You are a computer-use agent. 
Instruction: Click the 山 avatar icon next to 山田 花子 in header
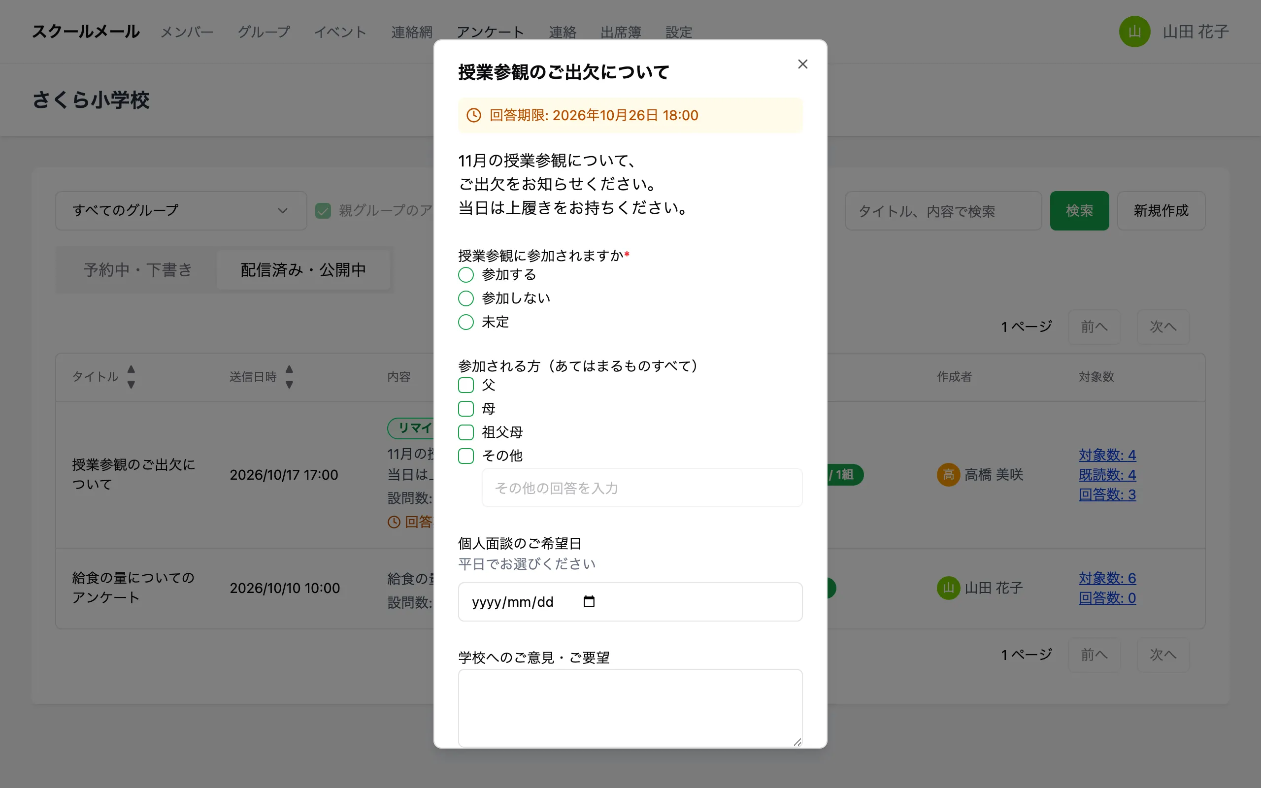(x=1134, y=32)
